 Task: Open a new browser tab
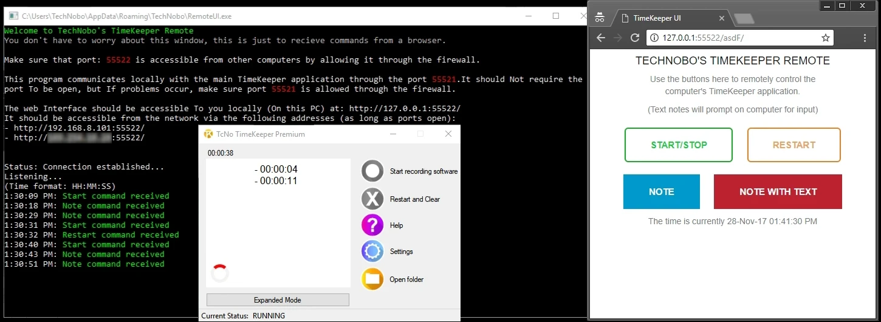pos(744,19)
